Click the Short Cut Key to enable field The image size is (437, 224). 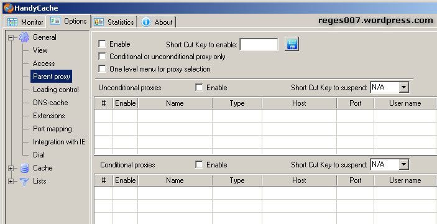pyautogui.click(x=259, y=44)
